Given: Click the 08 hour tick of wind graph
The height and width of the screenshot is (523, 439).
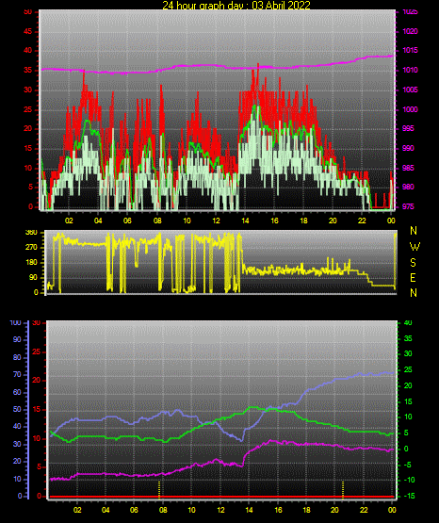Looking at the screenshot, I should [x=157, y=221].
